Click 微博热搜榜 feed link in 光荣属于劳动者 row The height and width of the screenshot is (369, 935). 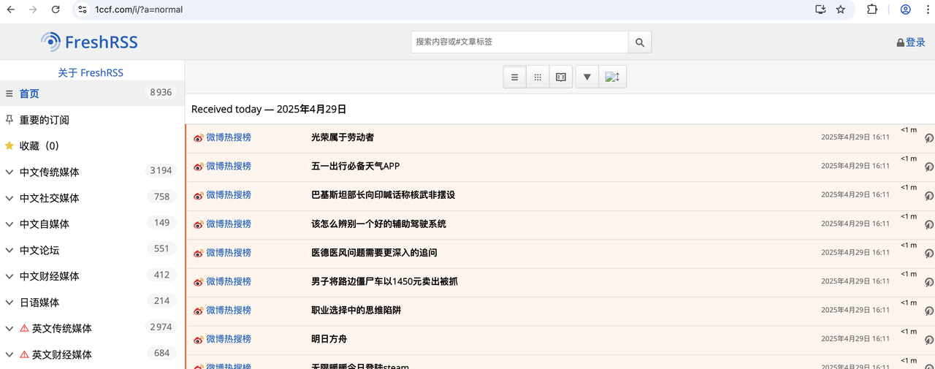(x=229, y=137)
